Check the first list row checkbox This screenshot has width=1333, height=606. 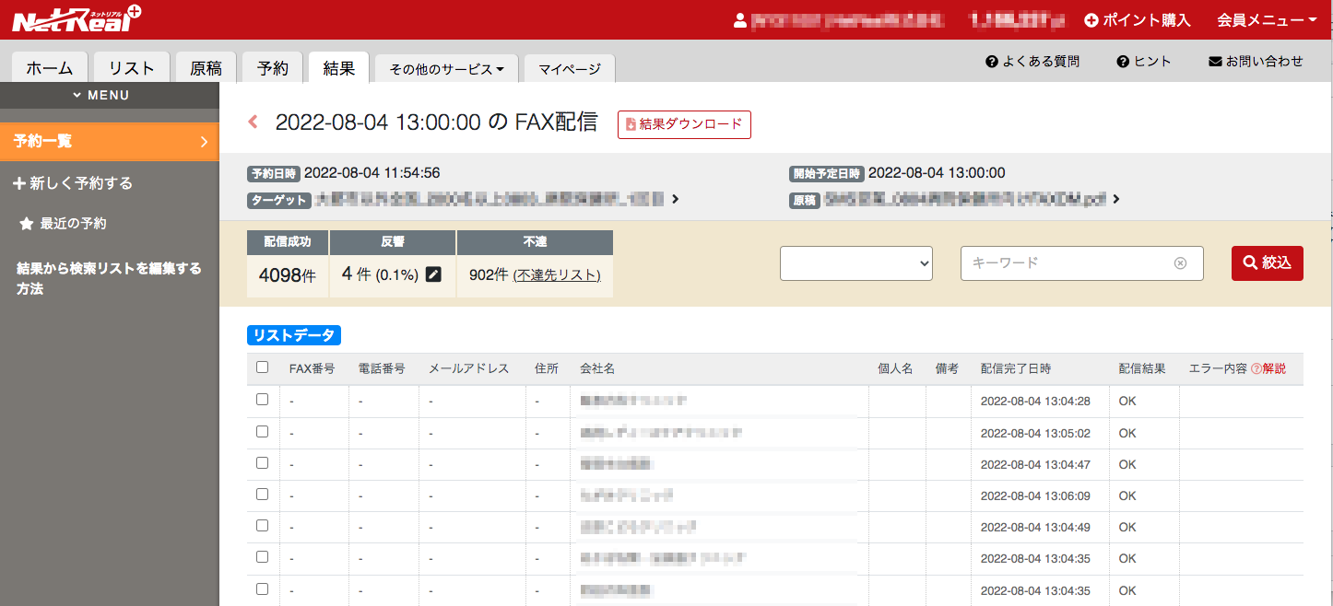[263, 400]
